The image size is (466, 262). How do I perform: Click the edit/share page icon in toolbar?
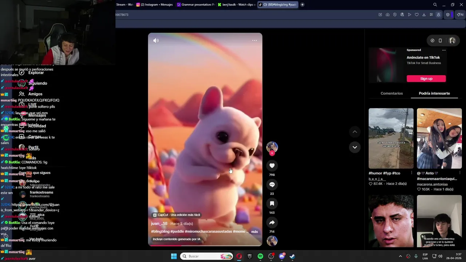[x=380, y=15]
